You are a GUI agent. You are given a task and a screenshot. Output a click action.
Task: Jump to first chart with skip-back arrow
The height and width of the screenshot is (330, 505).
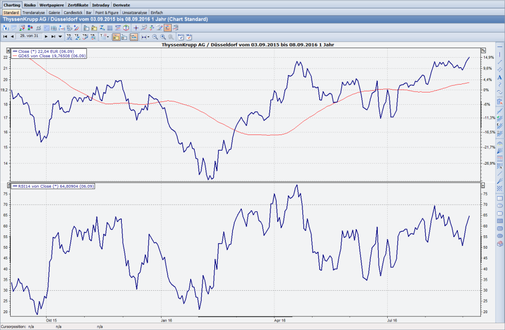pyautogui.click(x=5, y=36)
